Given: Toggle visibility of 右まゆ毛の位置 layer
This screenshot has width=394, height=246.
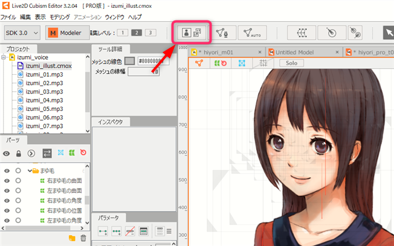Looking at the screenshot, I should pyautogui.click(x=7, y=210).
